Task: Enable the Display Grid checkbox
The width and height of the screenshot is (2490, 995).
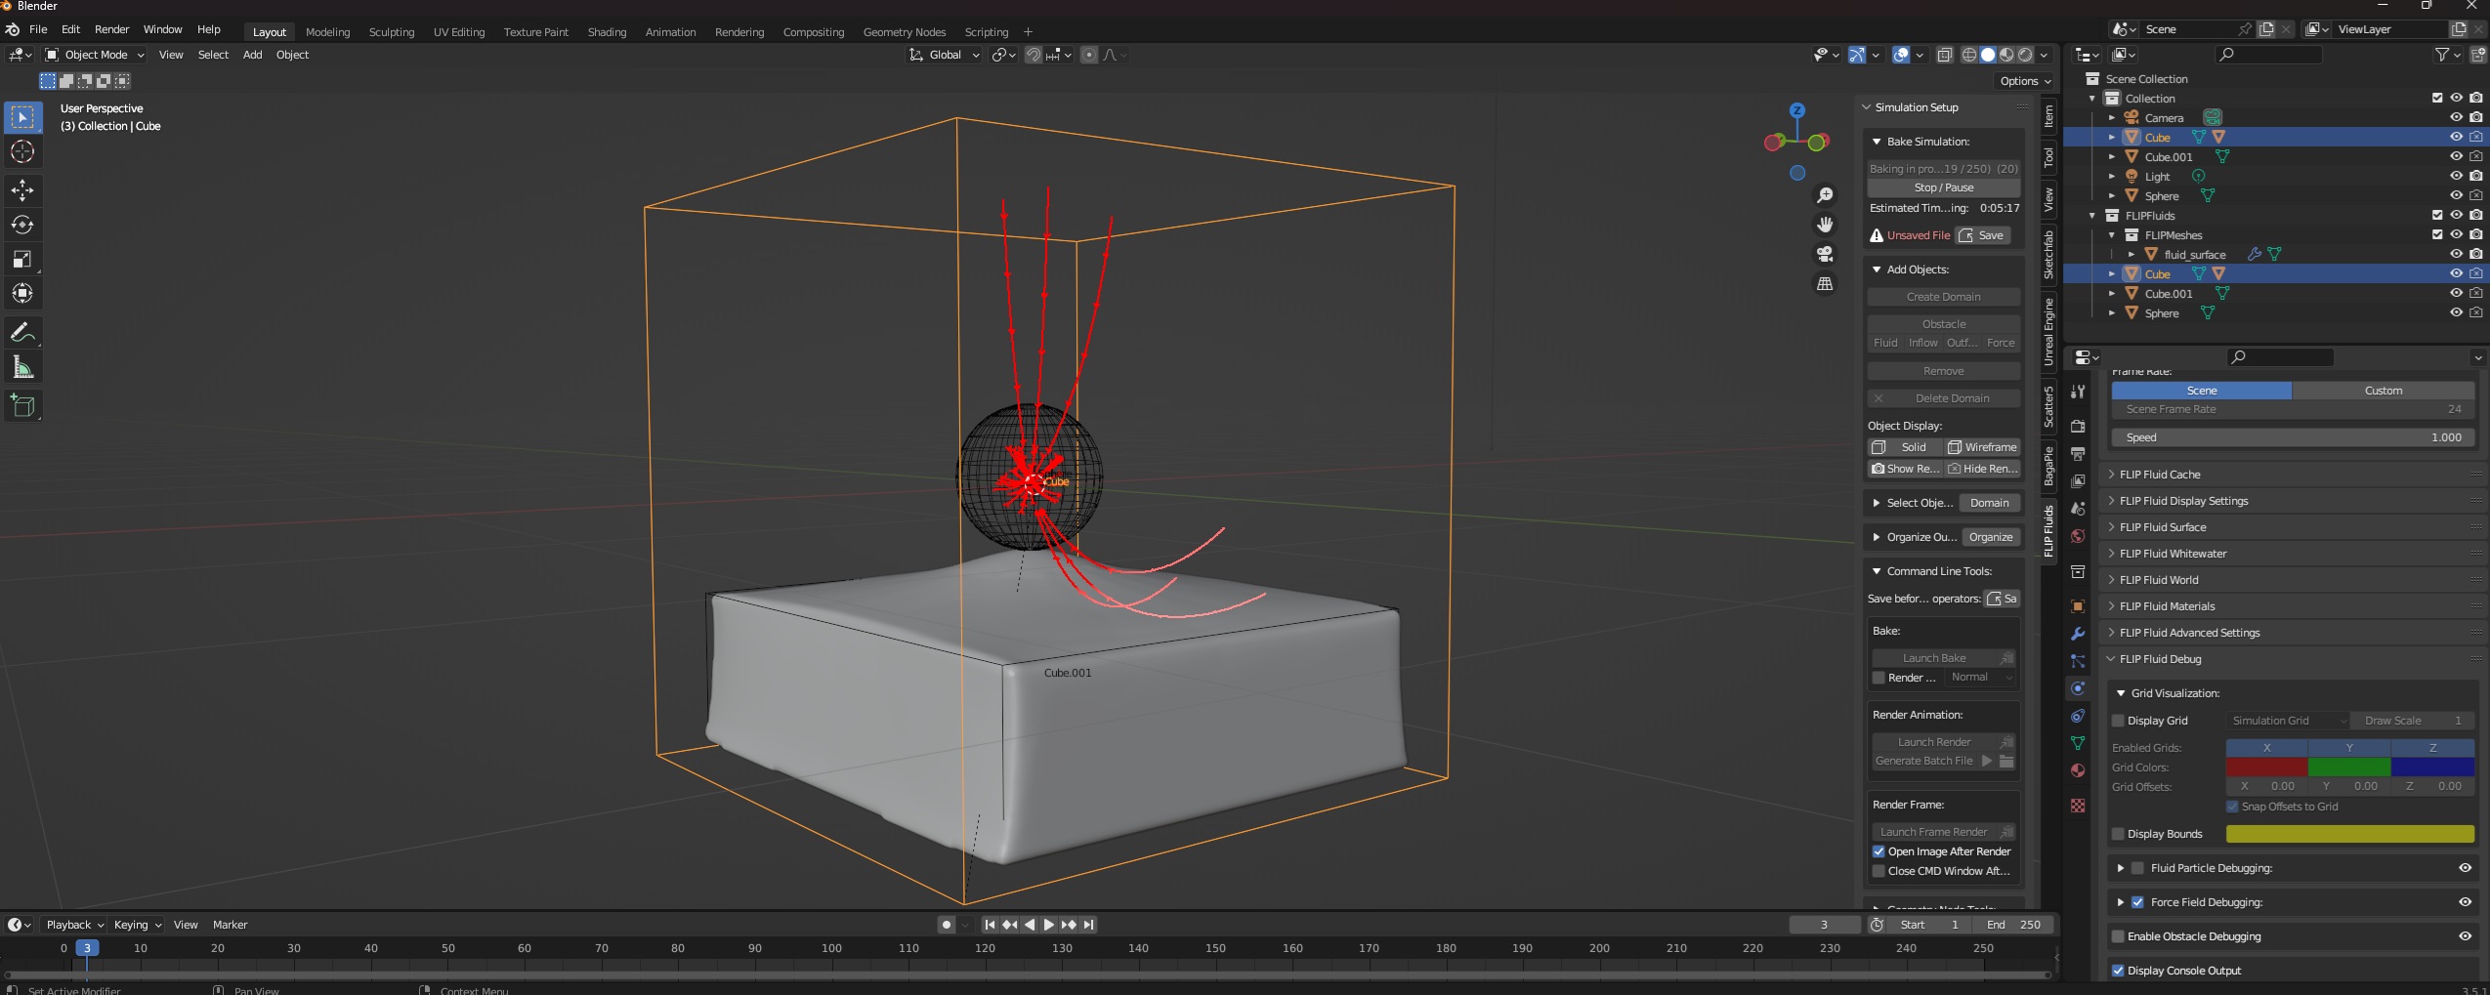Action: pyautogui.click(x=2117, y=721)
